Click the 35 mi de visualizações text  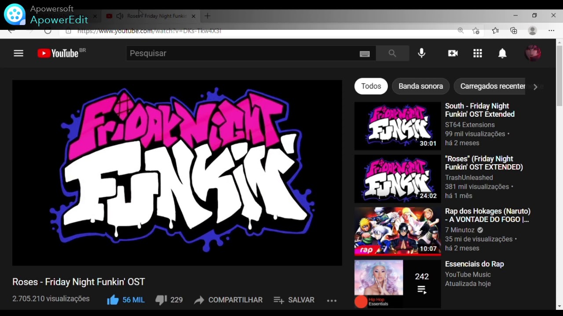479,239
